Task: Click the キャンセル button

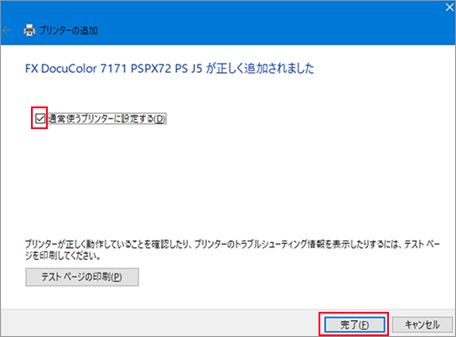Action: tap(422, 324)
